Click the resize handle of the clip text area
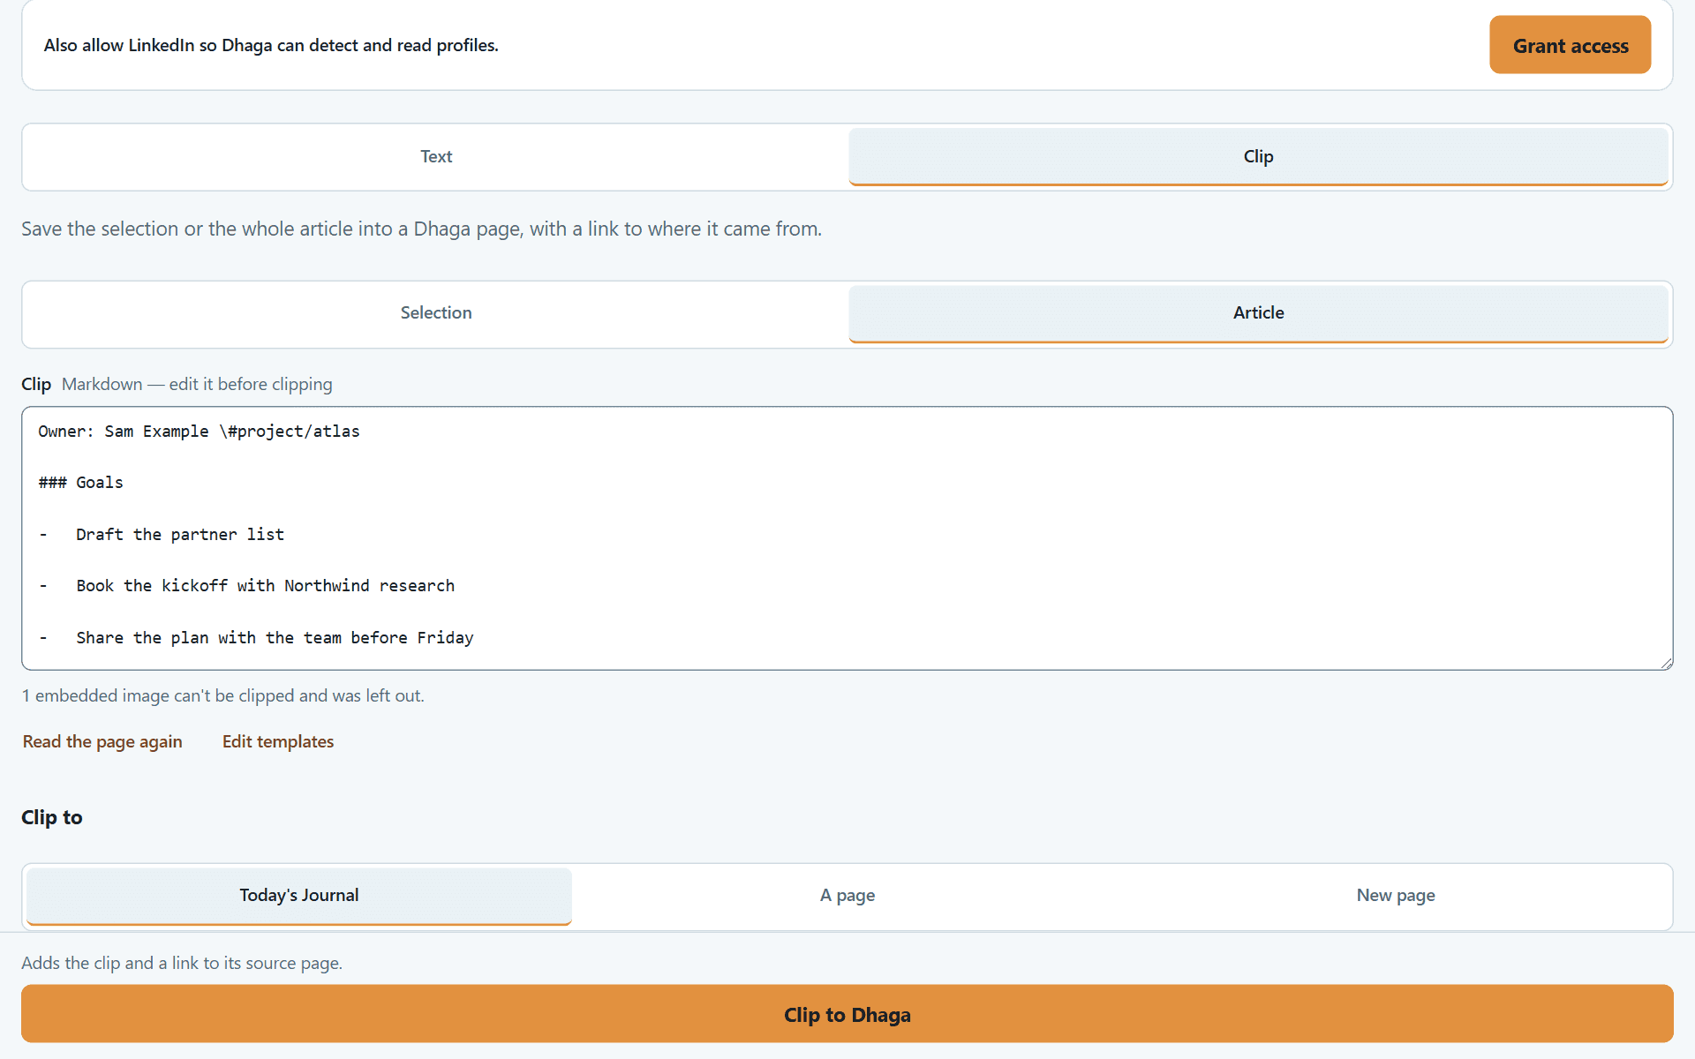This screenshot has width=1695, height=1059. click(x=1666, y=663)
